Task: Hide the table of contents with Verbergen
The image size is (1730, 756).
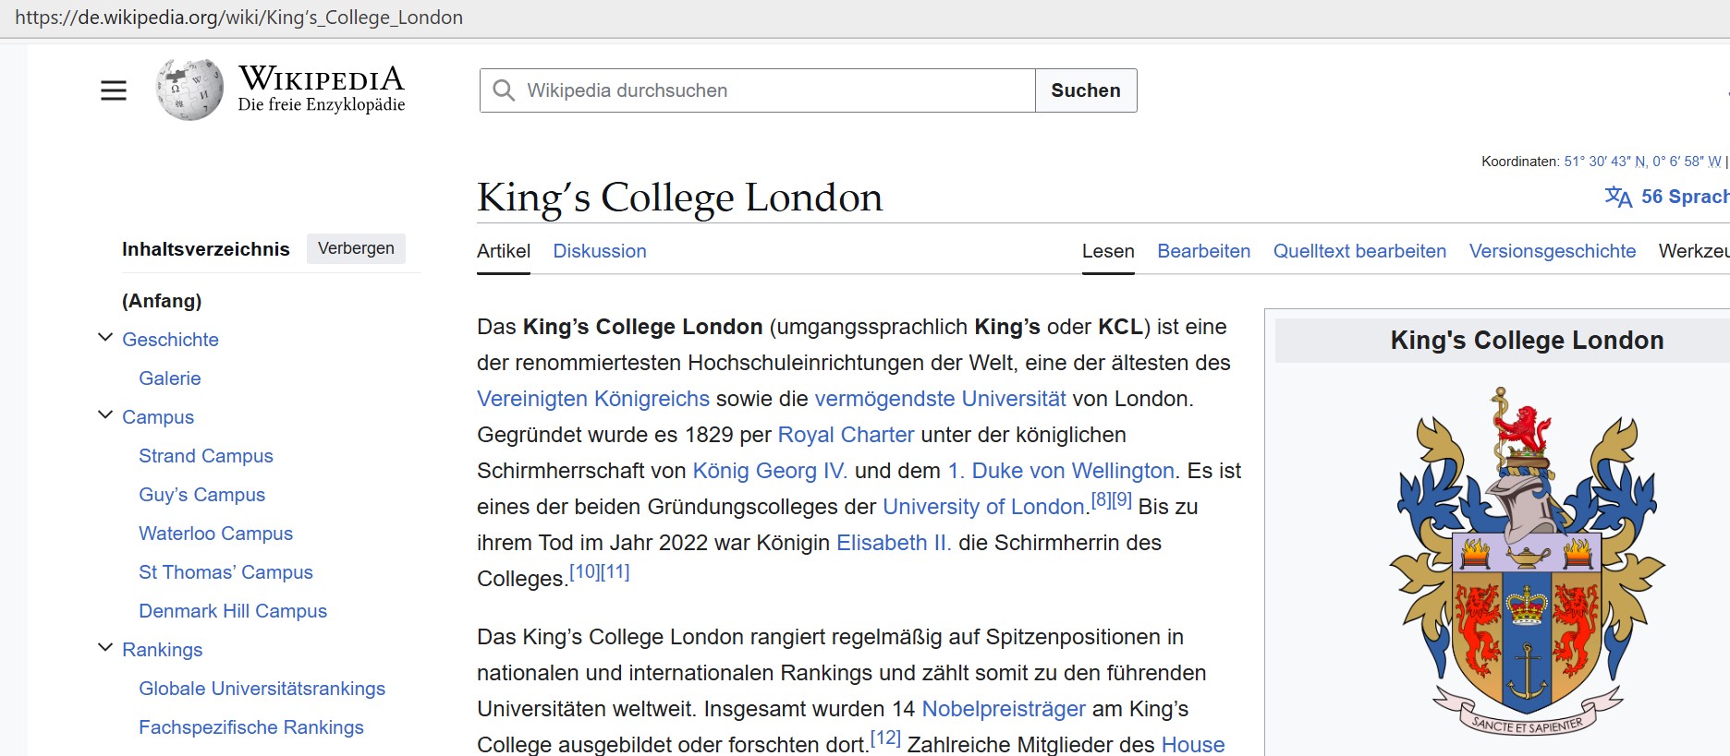Action: (x=356, y=248)
